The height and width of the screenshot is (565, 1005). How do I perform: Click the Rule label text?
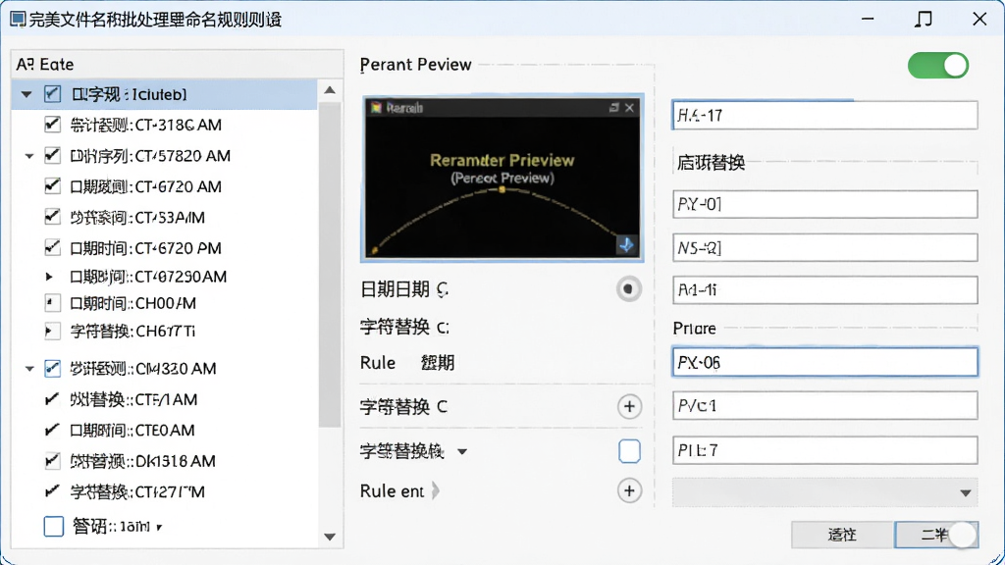378,363
